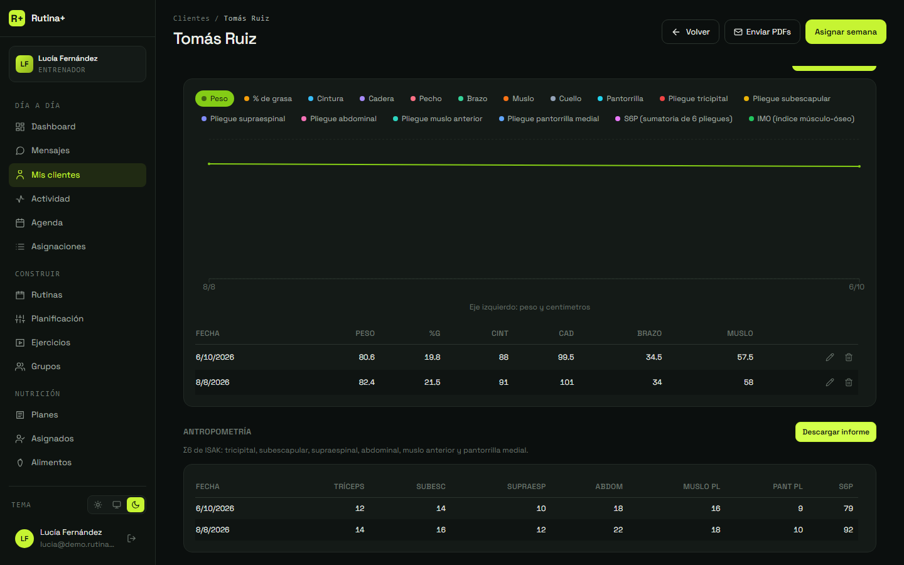Image resolution: width=904 pixels, height=565 pixels.
Task: Click the Asignar semana button
Action: [846, 32]
